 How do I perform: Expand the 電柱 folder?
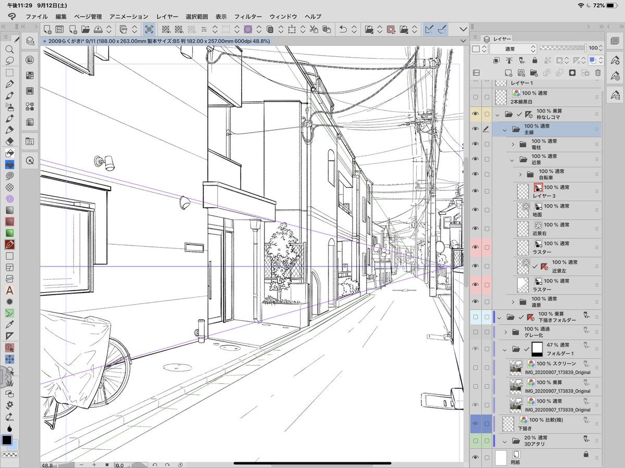[x=512, y=144]
